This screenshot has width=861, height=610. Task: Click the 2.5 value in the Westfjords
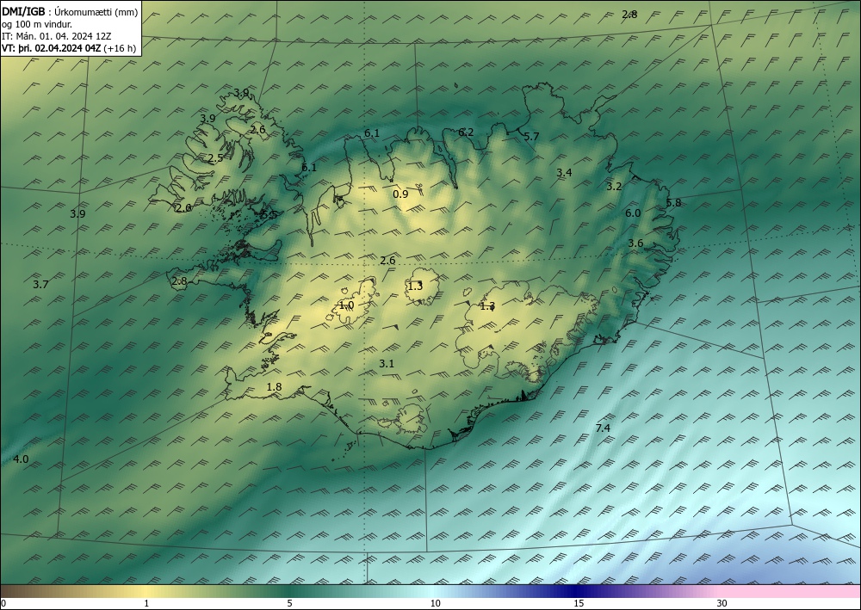[x=215, y=158]
